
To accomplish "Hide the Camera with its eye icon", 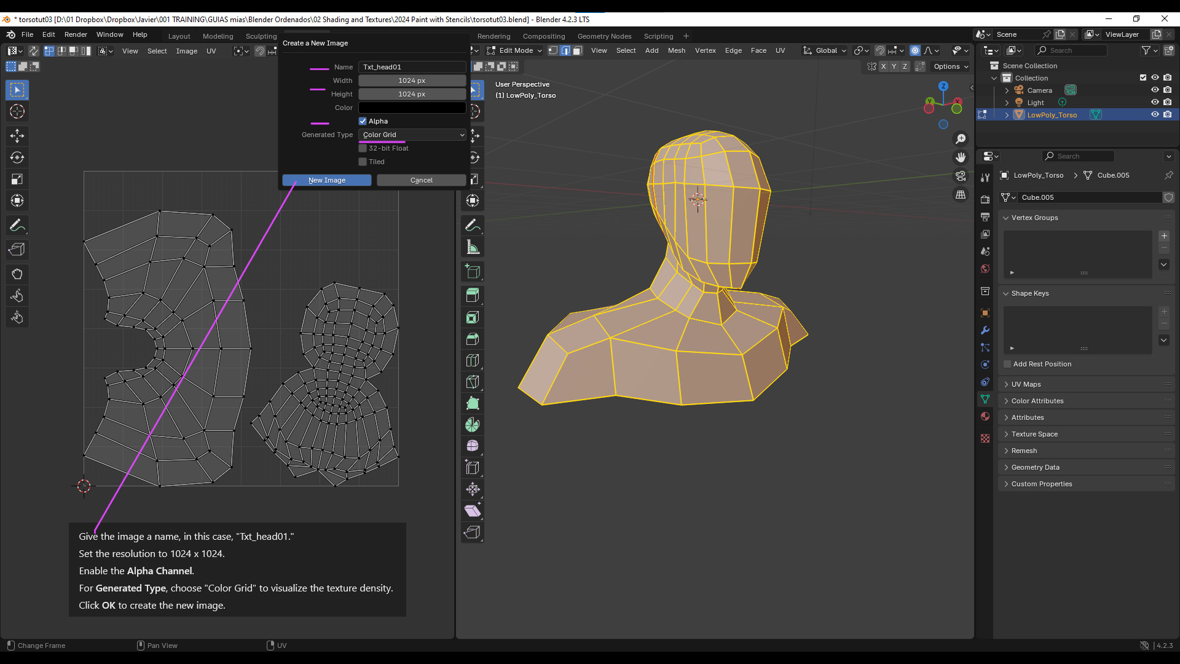I will [1155, 90].
